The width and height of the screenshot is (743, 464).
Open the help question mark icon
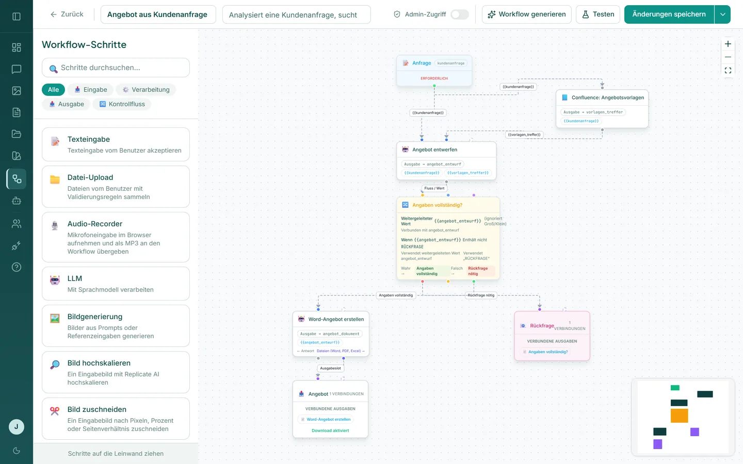17,267
